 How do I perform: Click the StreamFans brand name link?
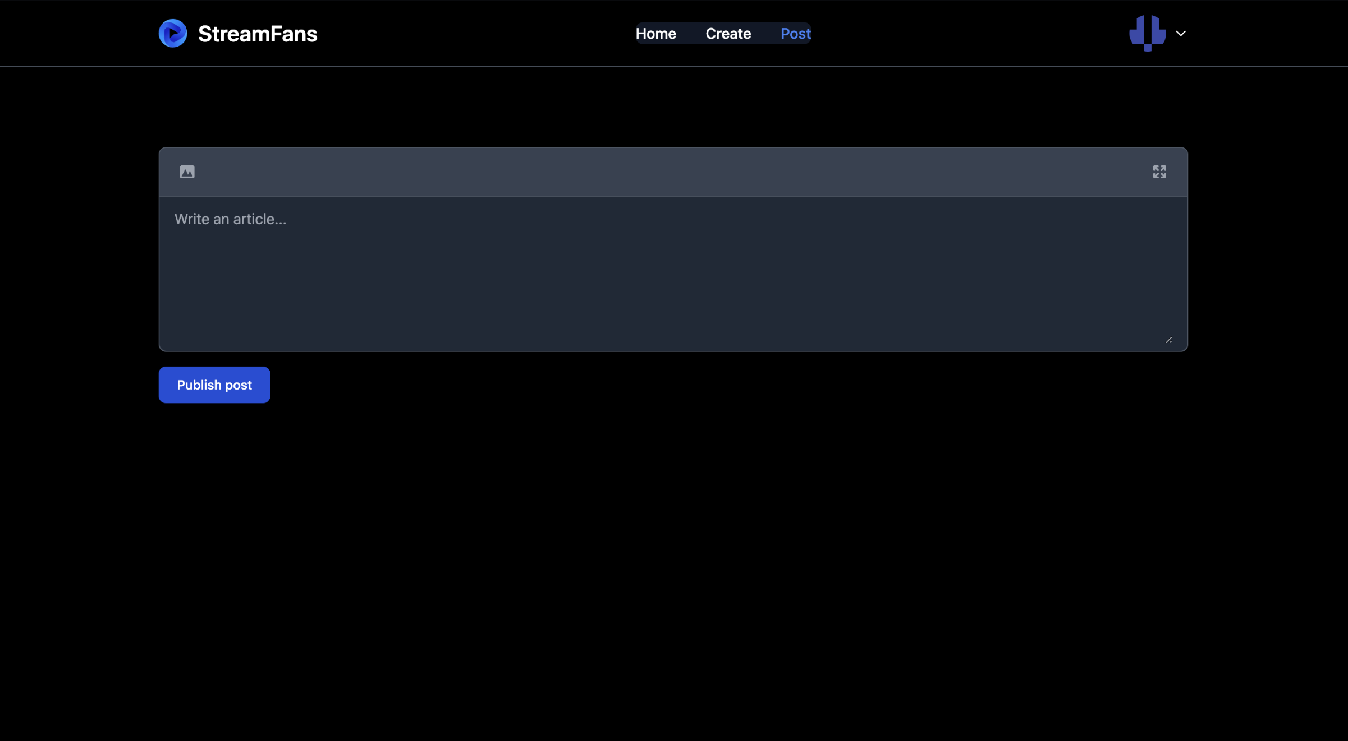pyautogui.click(x=258, y=34)
